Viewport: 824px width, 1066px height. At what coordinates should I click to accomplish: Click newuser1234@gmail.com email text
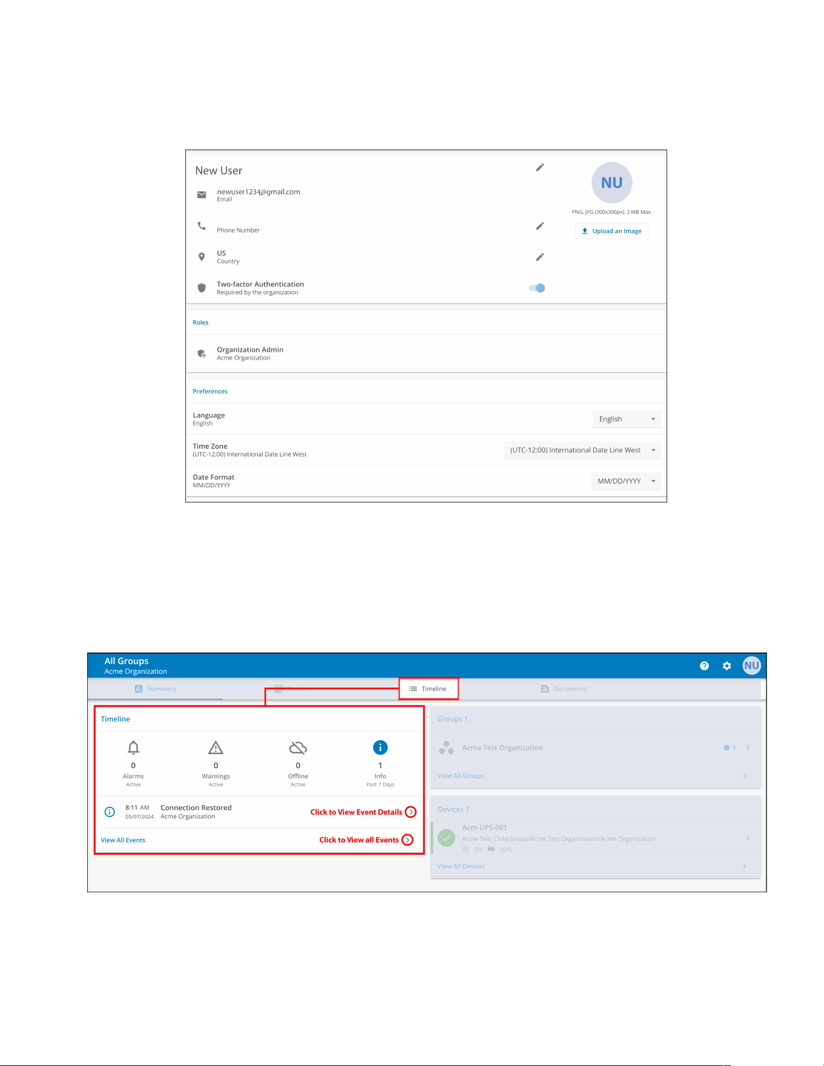[259, 192]
